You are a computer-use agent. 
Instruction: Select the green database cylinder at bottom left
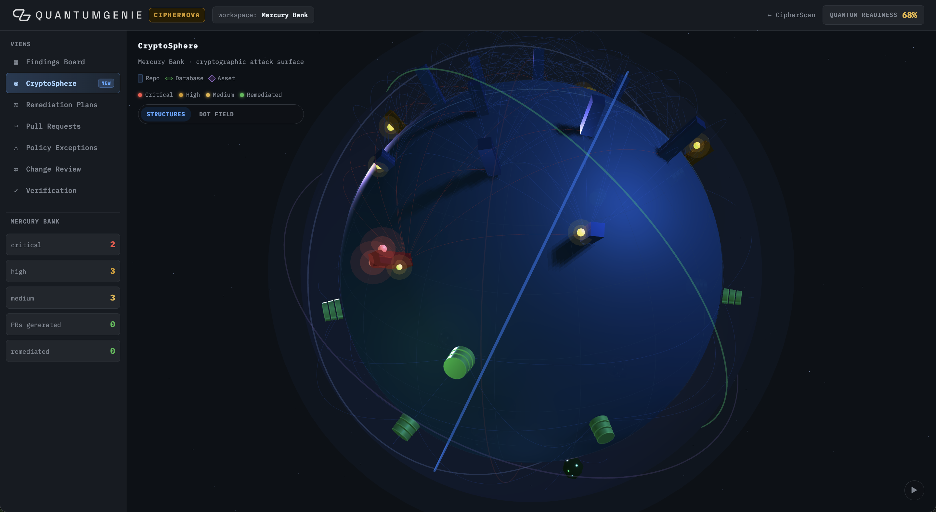coord(406,428)
